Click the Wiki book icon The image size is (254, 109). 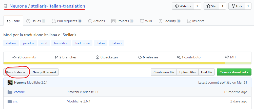[142, 21]
